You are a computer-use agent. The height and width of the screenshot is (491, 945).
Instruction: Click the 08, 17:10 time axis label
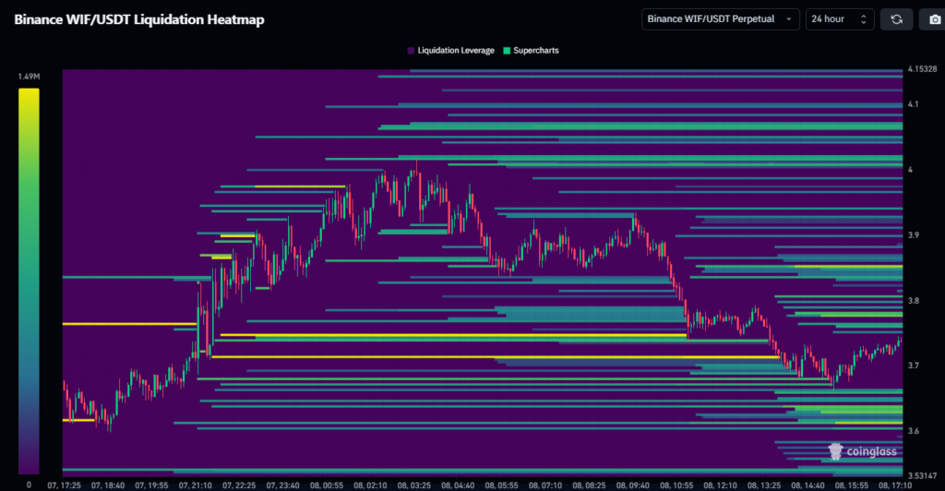click(895, 485)
